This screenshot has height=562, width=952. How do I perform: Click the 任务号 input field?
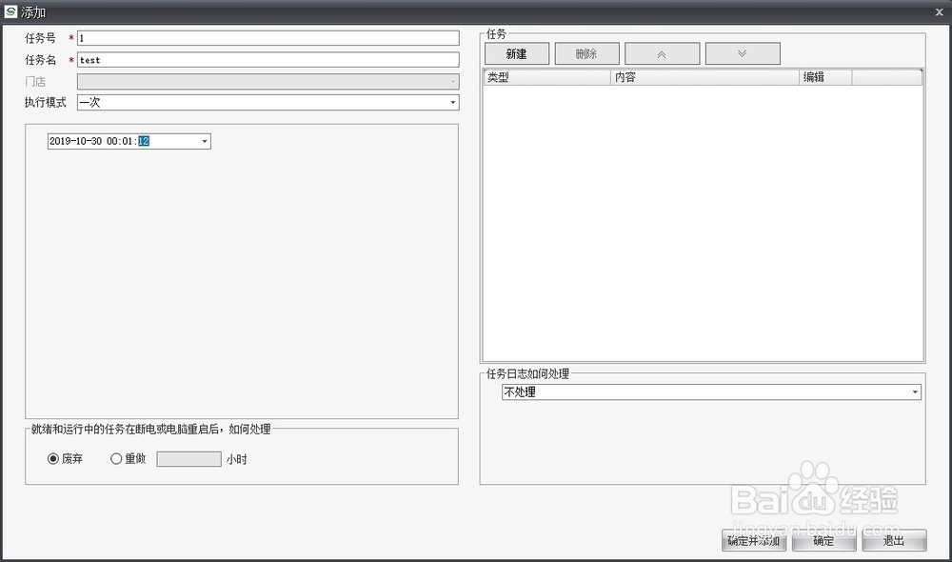click(x=268, y=38)
